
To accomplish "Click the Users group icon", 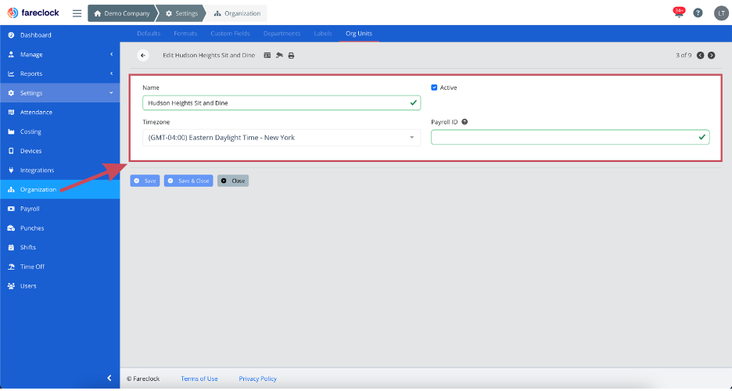I will coord(11,286).
